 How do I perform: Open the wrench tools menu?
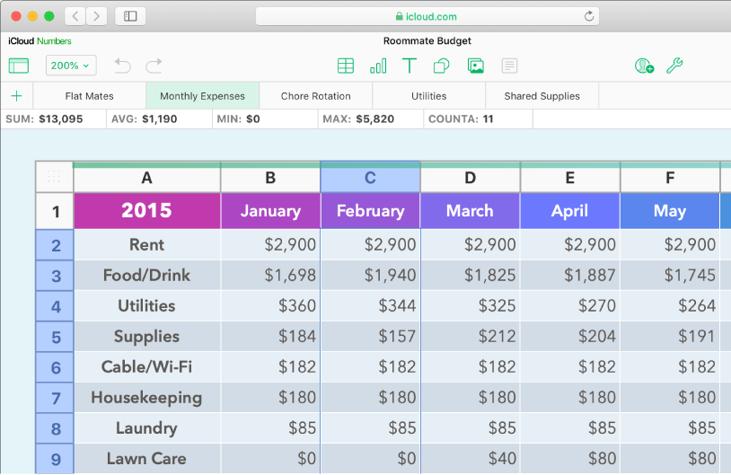[674, 66]
